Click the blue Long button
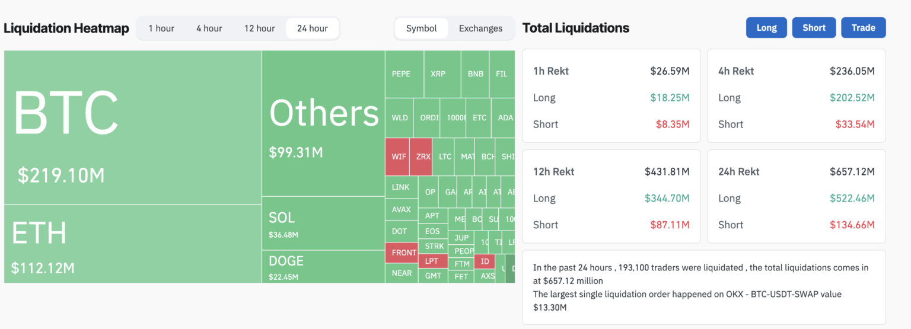This screenshot has width=911, height=329. (x=766, y=28)
